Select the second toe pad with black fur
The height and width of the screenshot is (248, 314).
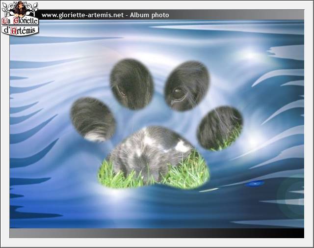coord(131,83)
